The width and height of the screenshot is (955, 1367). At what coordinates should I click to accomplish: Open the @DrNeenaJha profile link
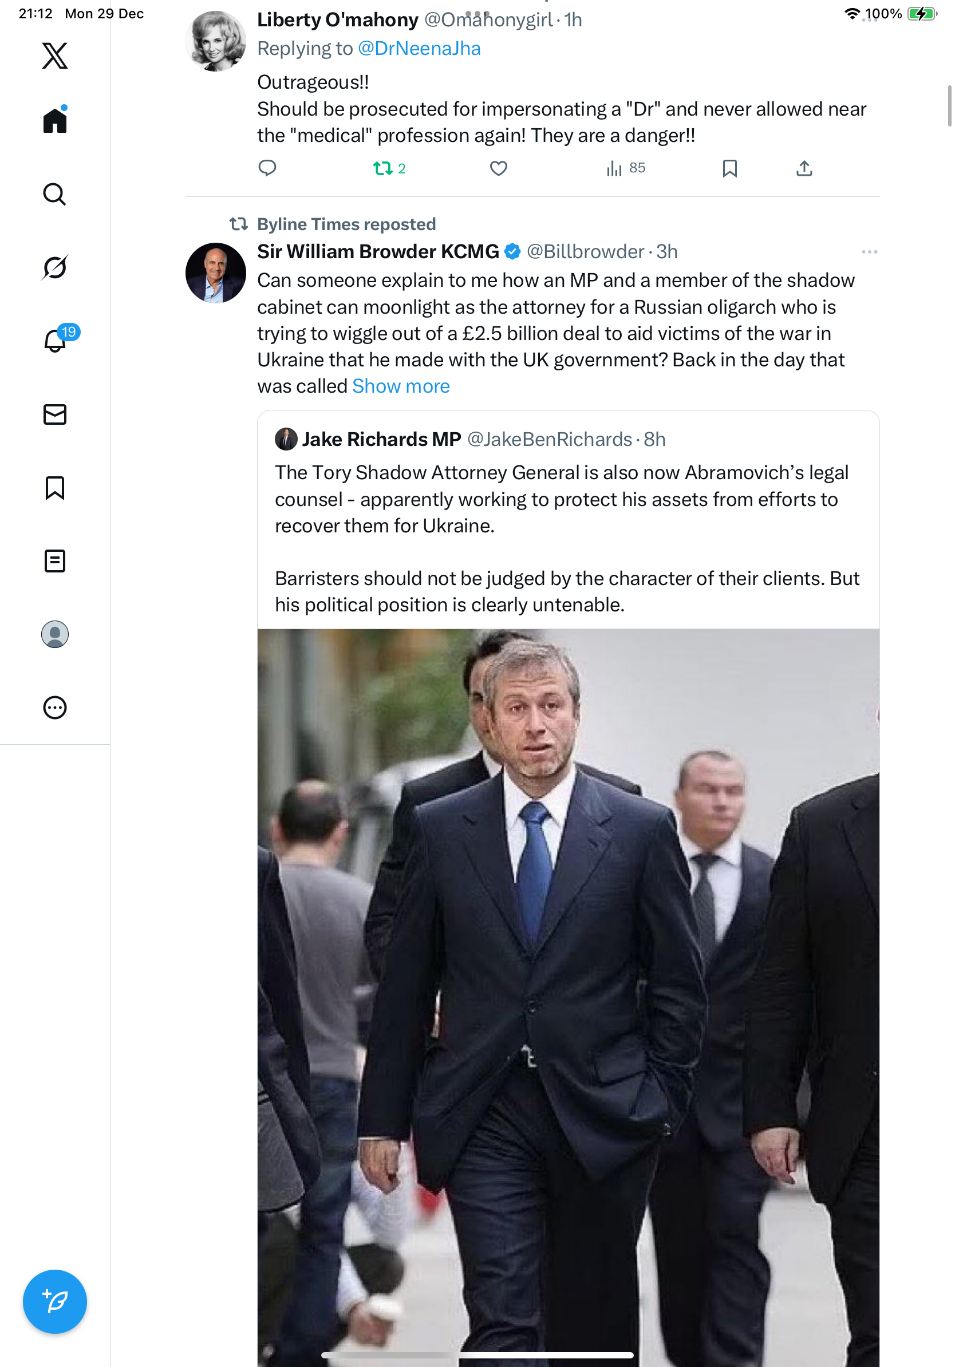tap(419, 49)
